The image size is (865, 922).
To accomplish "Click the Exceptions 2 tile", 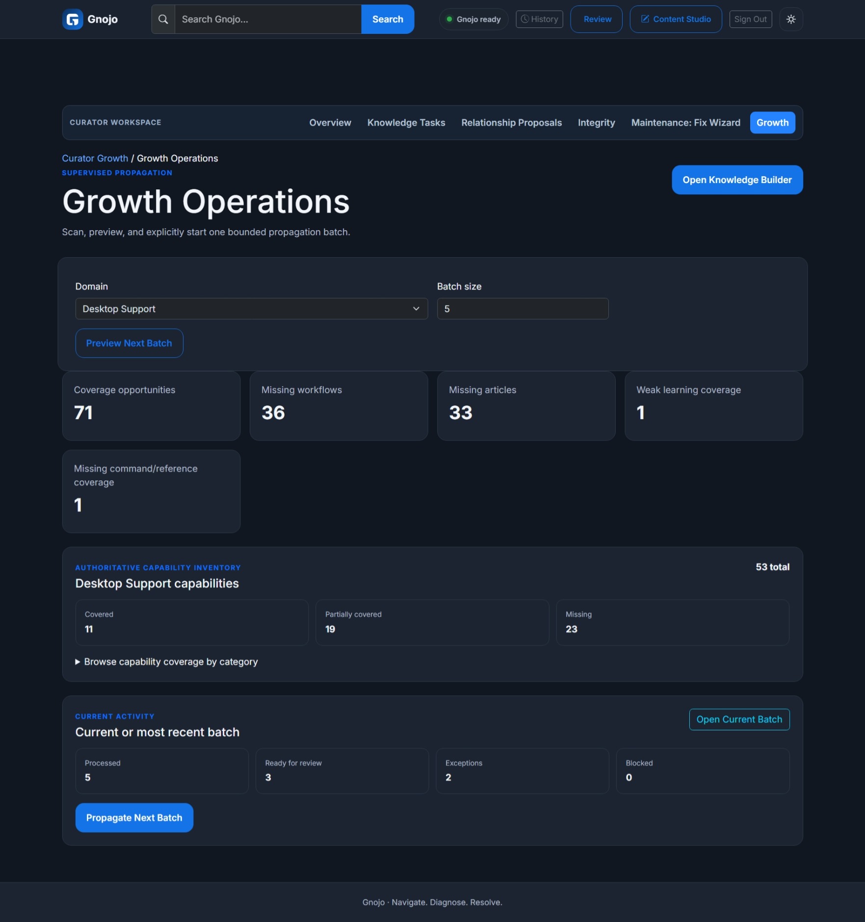I will [523, 771].
